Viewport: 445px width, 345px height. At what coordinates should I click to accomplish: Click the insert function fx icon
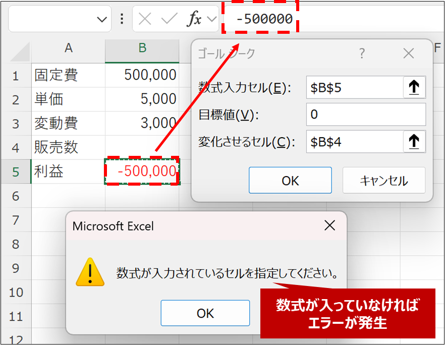[x=194, y=19]
